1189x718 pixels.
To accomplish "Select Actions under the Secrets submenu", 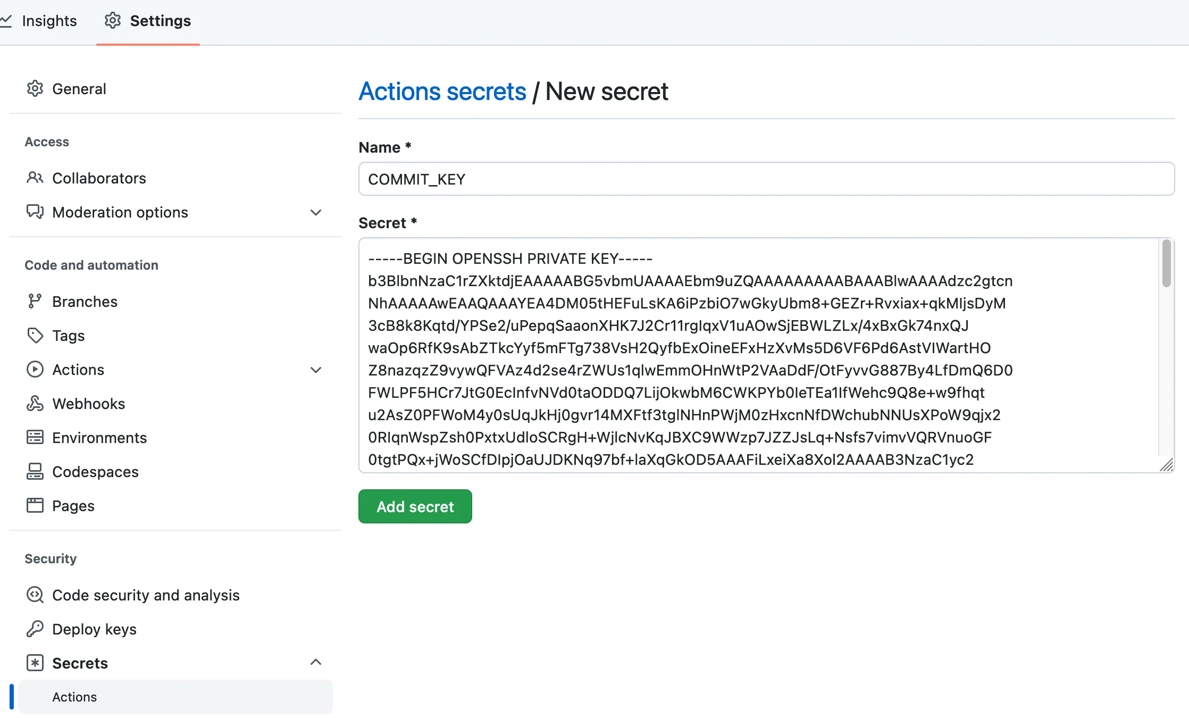I will point(74,697).
